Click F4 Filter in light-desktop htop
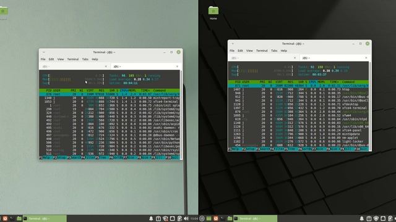 tap(89, 158)
